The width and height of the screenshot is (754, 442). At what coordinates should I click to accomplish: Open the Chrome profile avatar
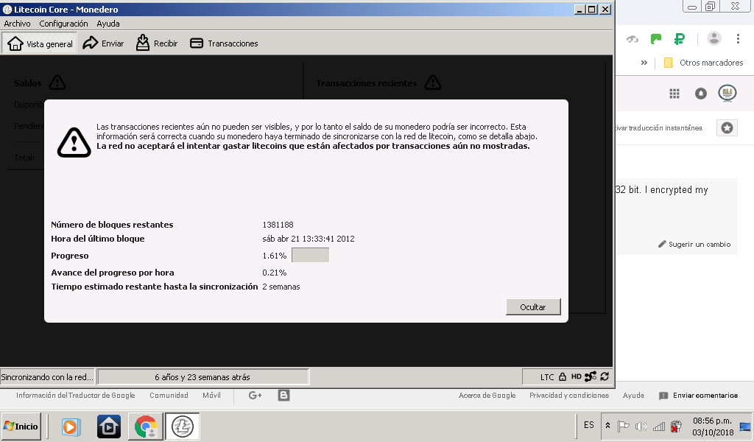714,38
